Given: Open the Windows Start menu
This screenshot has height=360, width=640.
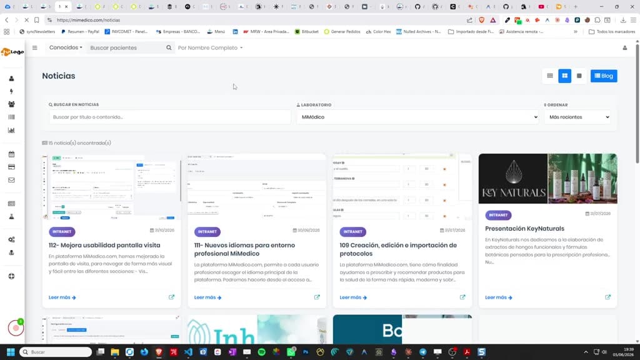Looking at the screenshot, I should click(x=11, y=352).
